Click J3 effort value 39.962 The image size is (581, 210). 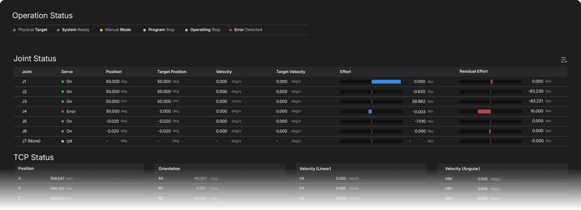pos(419,101)
